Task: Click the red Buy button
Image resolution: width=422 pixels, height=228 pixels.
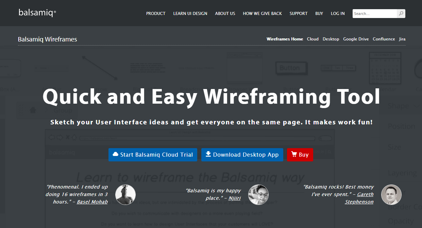Action: coord(300,155)
